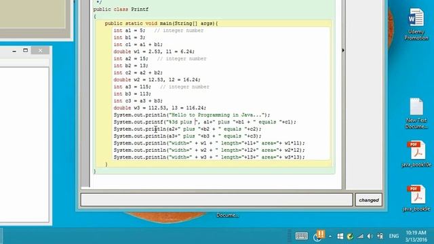The image size is (434, 244).
Task: Click the println line with area w2*l2
Action: pyautogui.click(x=209, y=150)
